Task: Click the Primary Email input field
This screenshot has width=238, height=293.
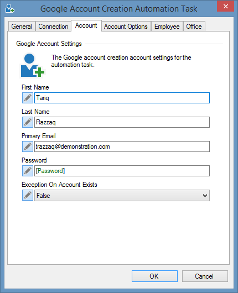Action: coord(122,146)
